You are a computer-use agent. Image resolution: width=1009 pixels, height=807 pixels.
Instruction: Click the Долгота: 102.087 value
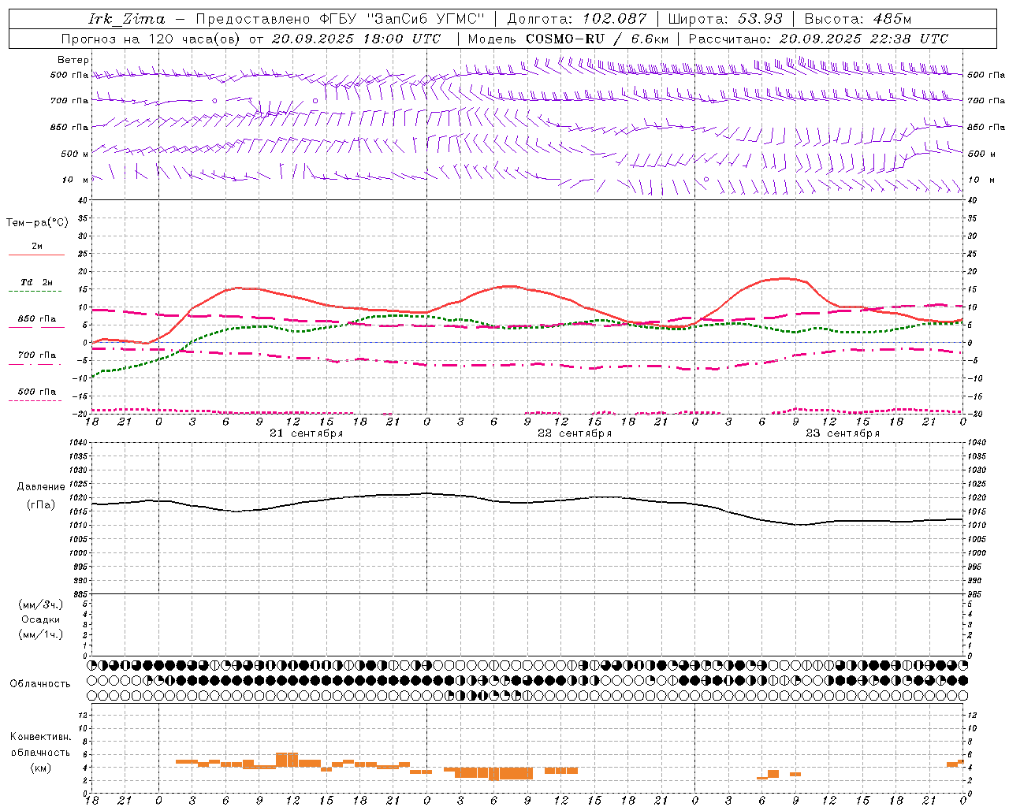pyautogui.click(x=577, y=19)
